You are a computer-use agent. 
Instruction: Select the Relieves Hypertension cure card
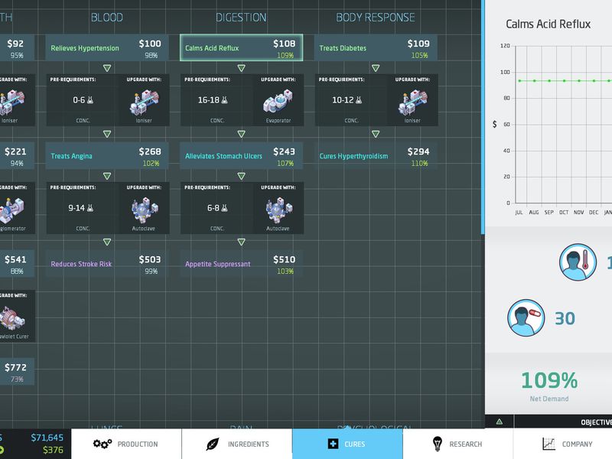point(107,47)
